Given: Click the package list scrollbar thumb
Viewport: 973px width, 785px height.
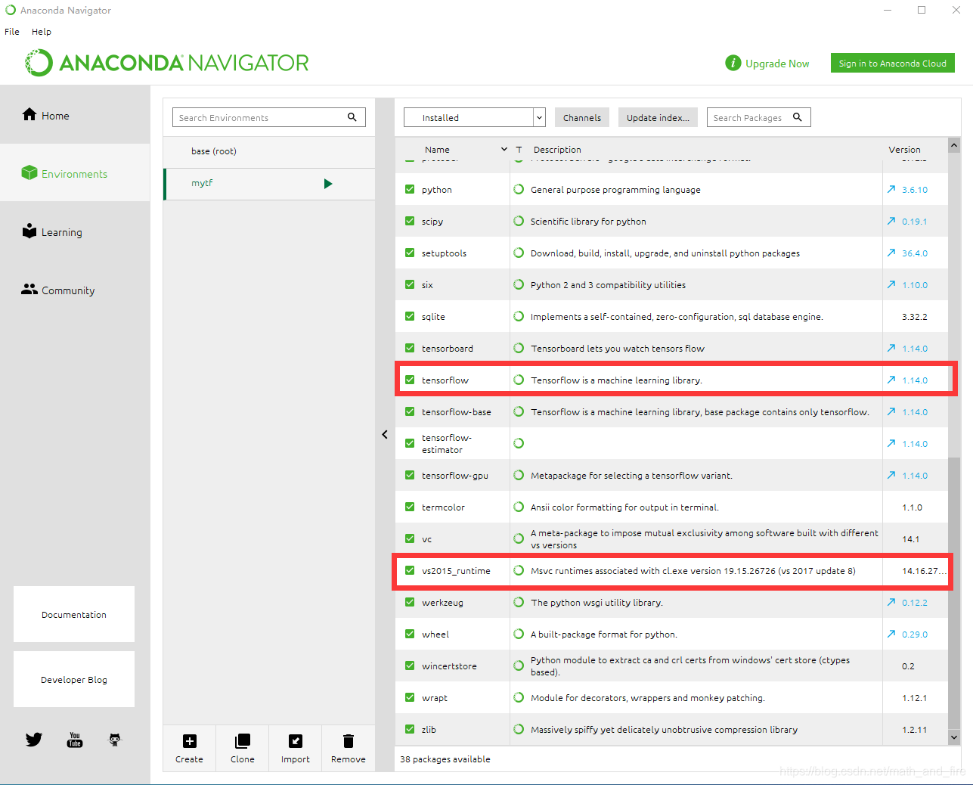Looking at the screenshot, I should [954, 594].
